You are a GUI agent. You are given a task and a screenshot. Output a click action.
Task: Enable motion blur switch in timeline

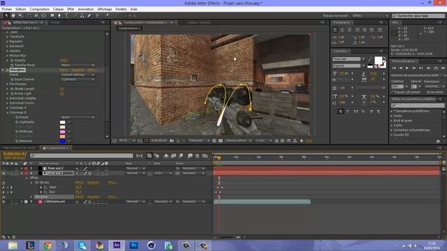(181, 155)
